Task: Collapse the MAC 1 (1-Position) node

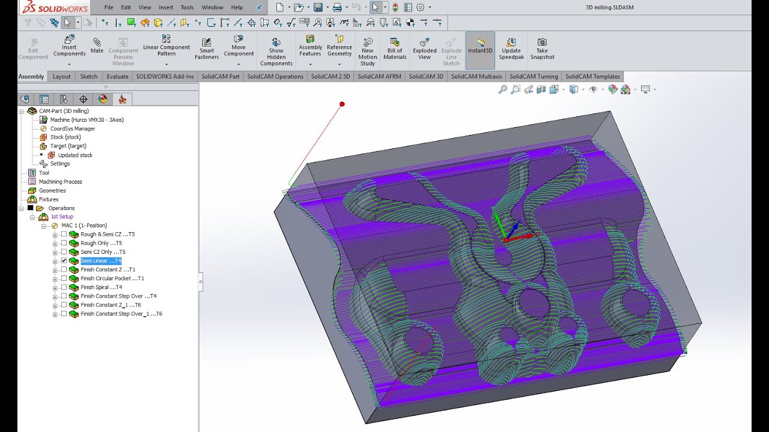Action: (x=43, y=226)
